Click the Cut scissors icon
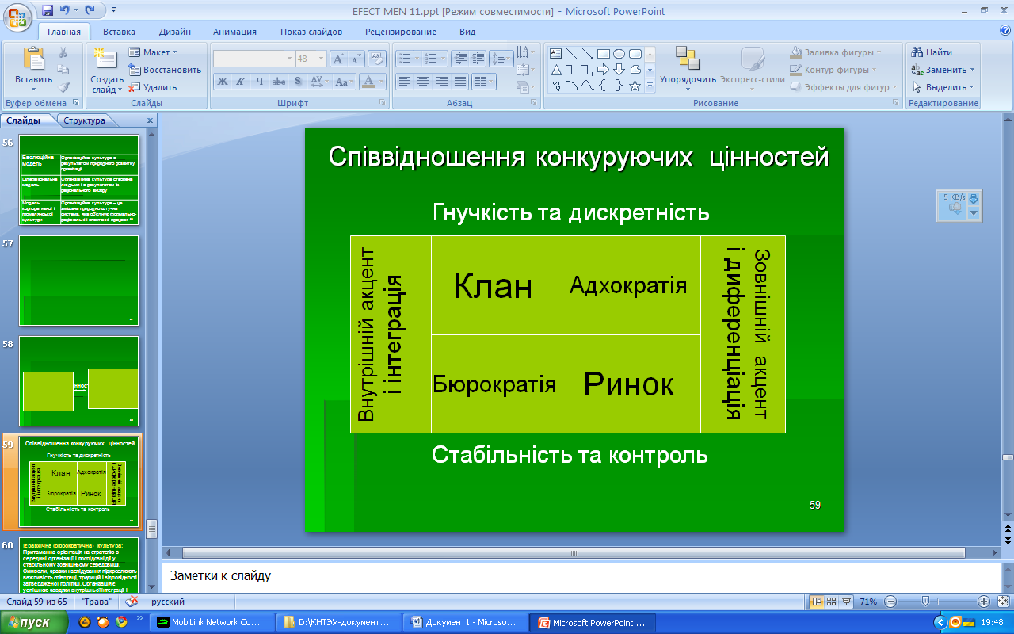 tap(63, 52)
